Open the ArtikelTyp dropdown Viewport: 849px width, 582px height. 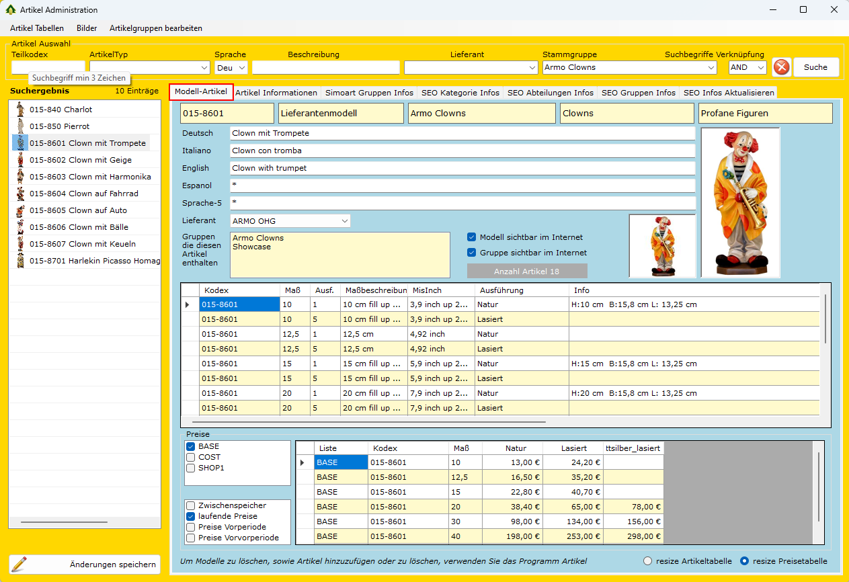click(x=205, y=68)
